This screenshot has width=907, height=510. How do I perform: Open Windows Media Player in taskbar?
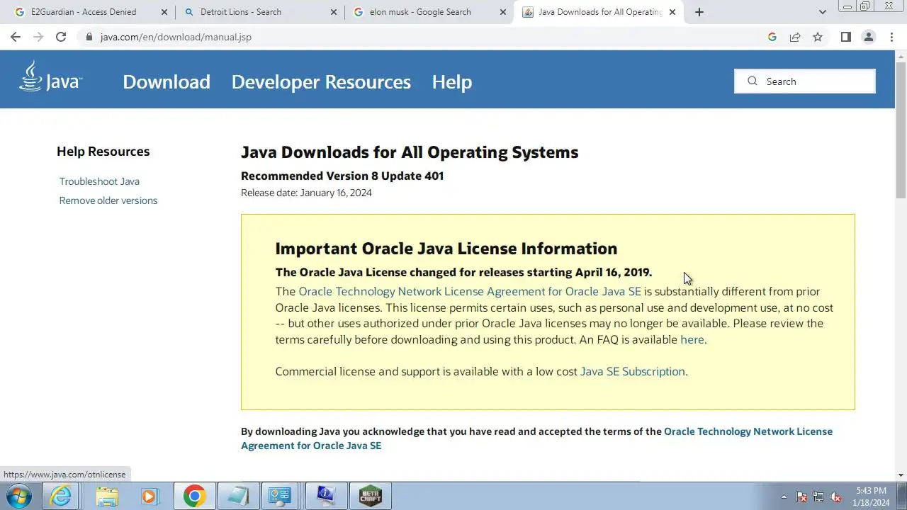[150, 496]
